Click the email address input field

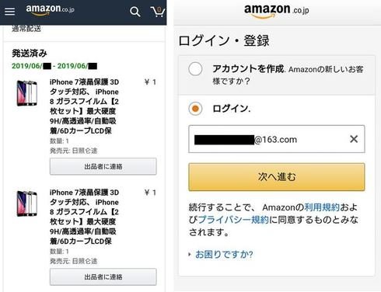[277, 139]
